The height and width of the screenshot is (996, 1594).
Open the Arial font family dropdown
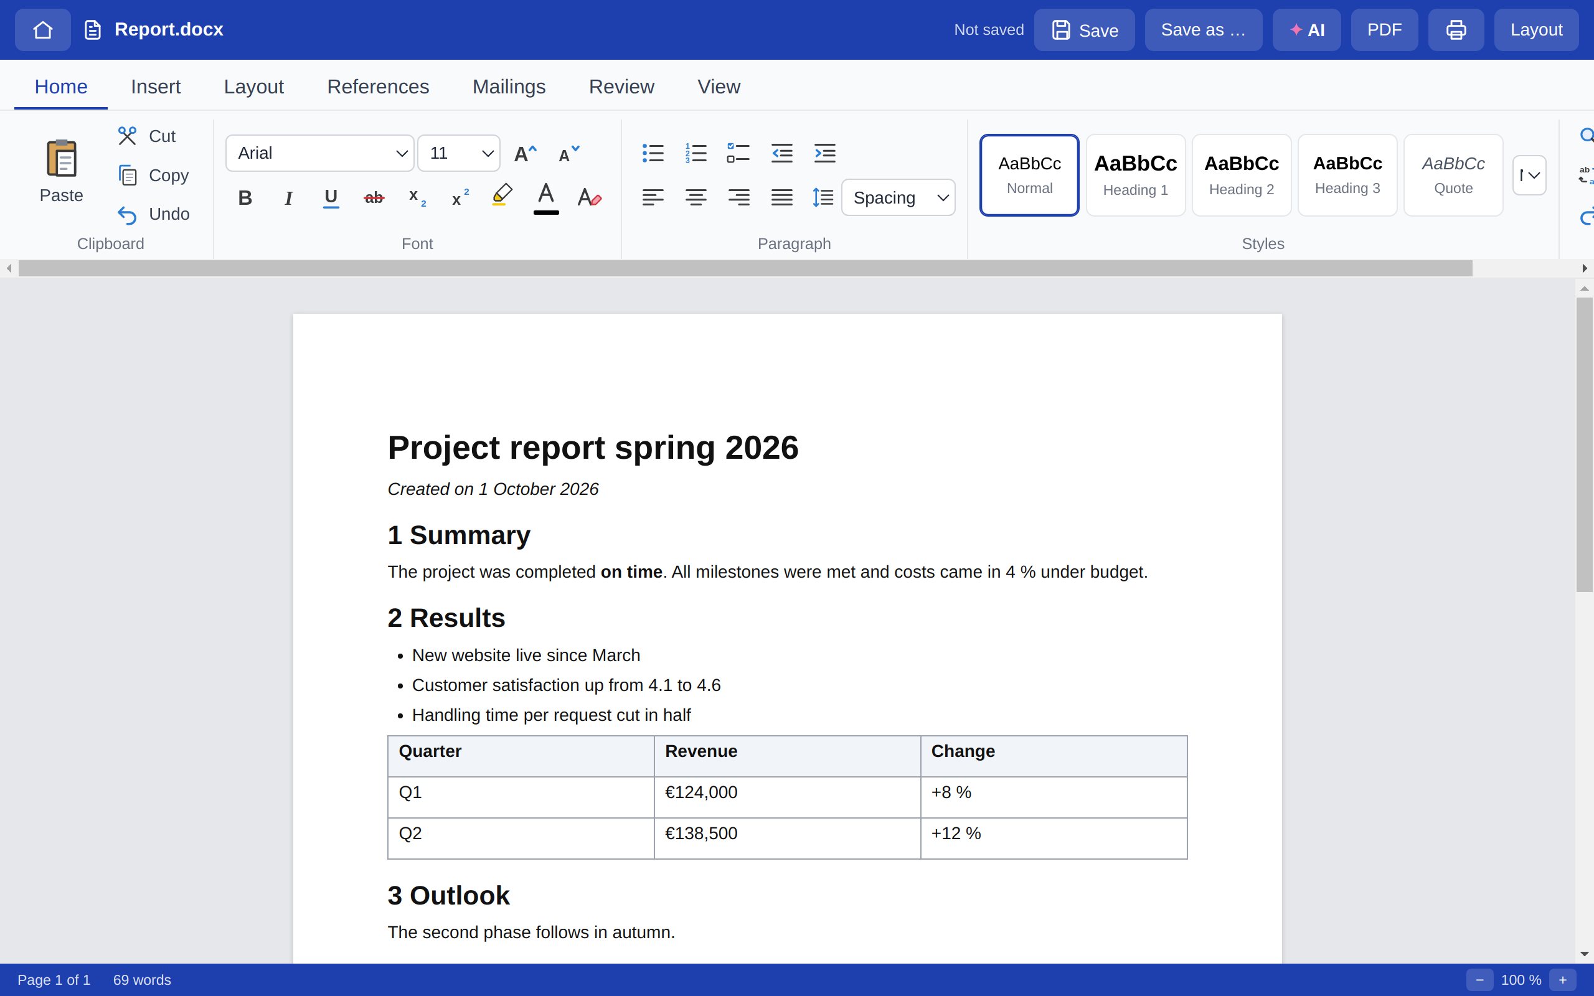pyautogui.click(x=320, y=154)
